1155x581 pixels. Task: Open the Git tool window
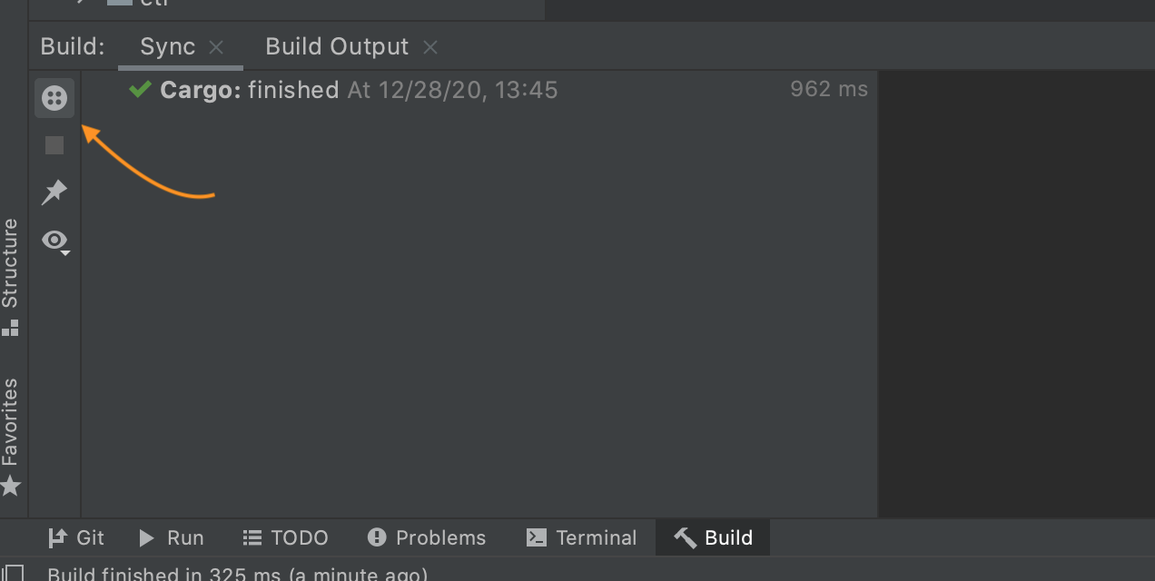pyautogui.click(x=76, y=537)
